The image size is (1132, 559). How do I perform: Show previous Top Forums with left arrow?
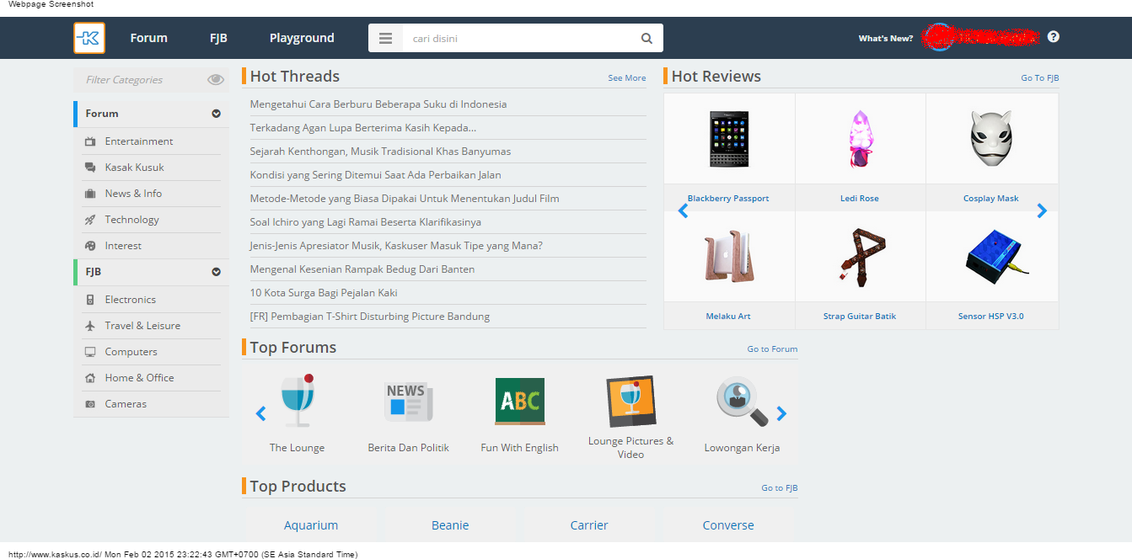tap(260, 413)
